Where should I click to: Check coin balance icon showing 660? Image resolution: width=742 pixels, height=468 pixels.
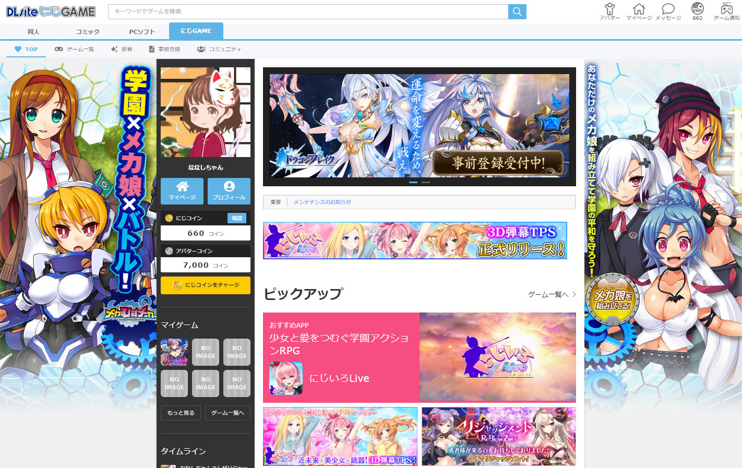coord(698,11)
